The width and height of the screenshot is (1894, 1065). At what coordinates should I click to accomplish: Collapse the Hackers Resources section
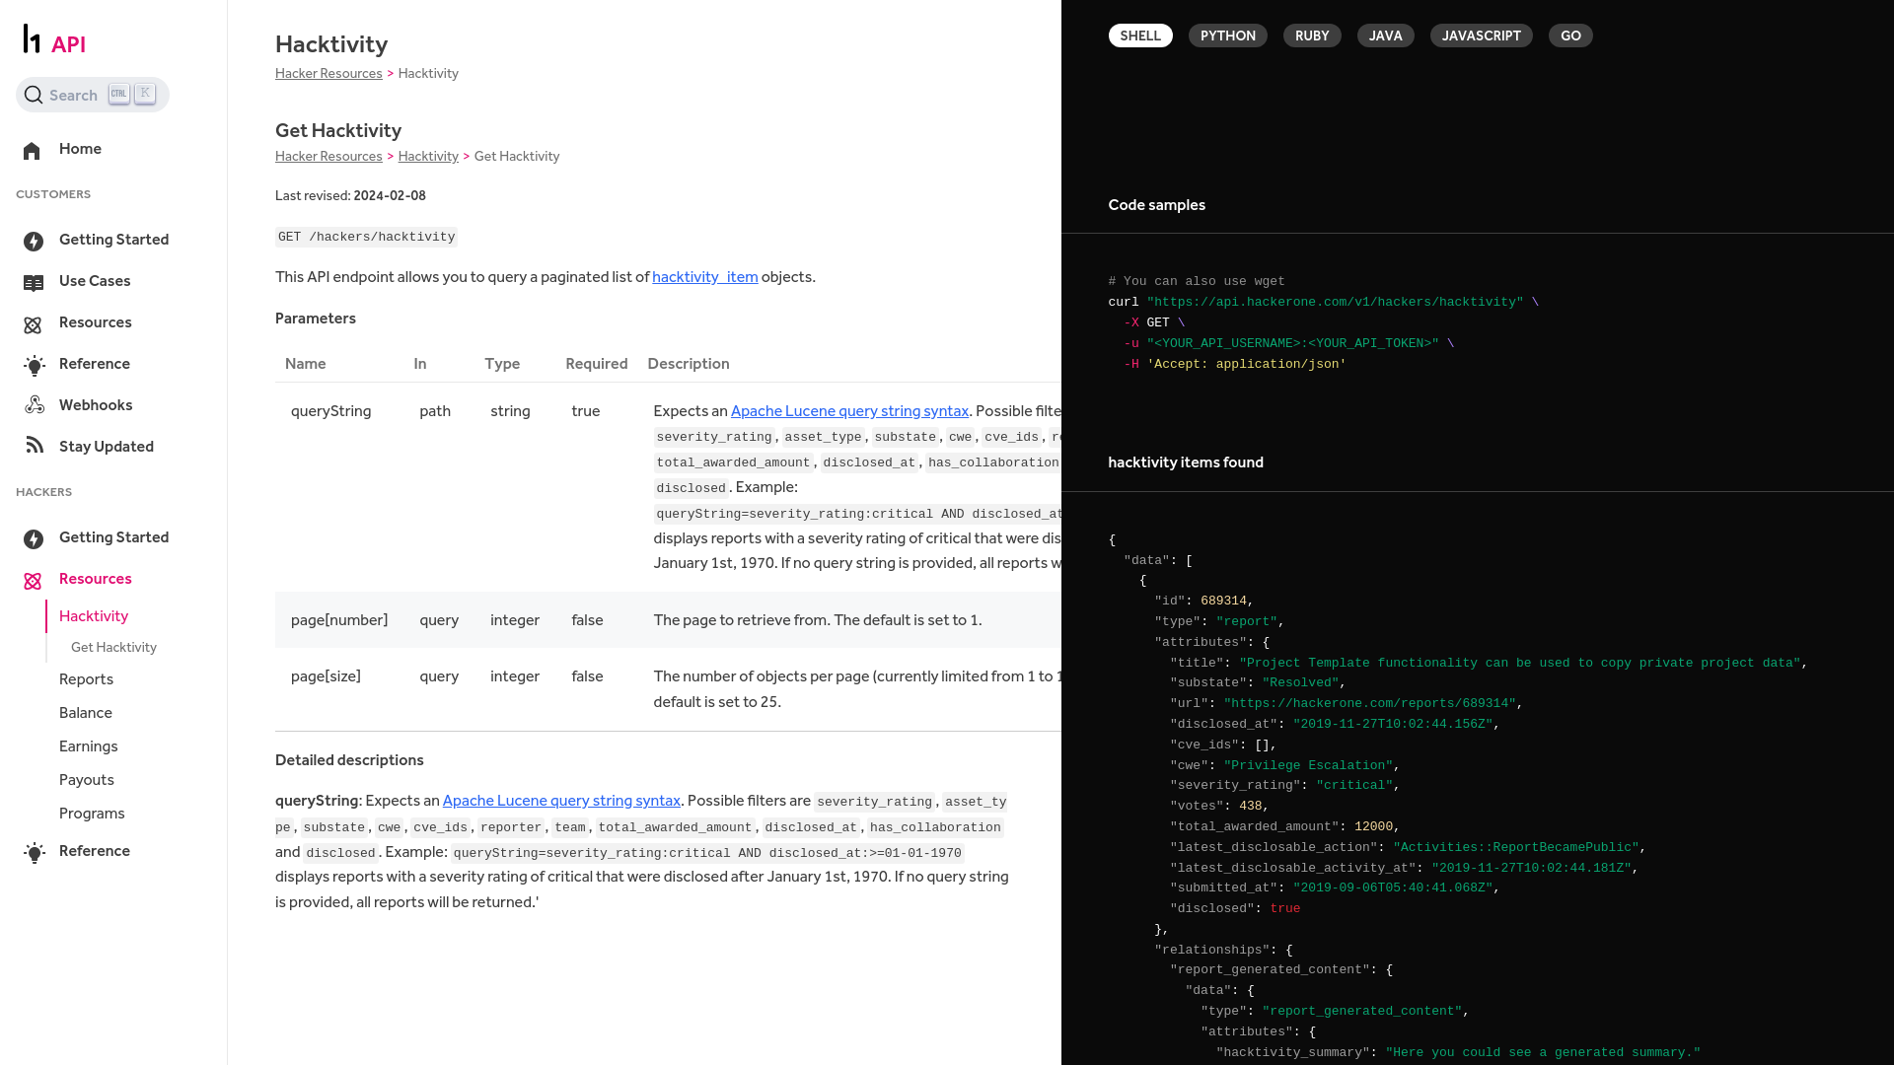tap(96, 579)
